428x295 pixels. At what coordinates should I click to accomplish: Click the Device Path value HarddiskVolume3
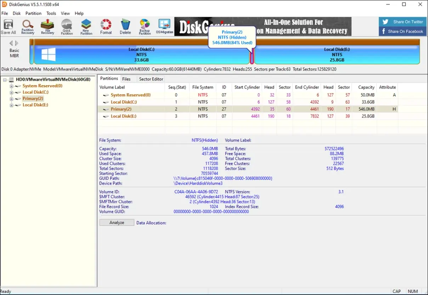coord(198,183)
